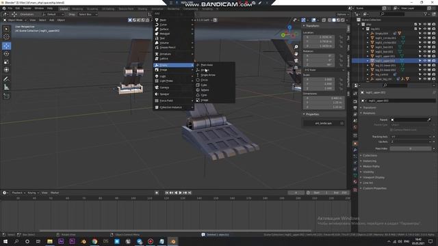Toggle Camera Parent Lock checkbox
The width and height of the screenshot is (438, 246).
pos(391,130)
